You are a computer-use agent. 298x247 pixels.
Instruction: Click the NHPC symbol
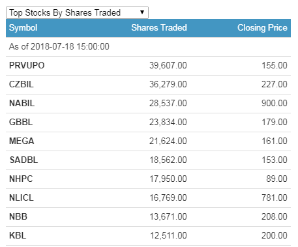pos(21,179)
